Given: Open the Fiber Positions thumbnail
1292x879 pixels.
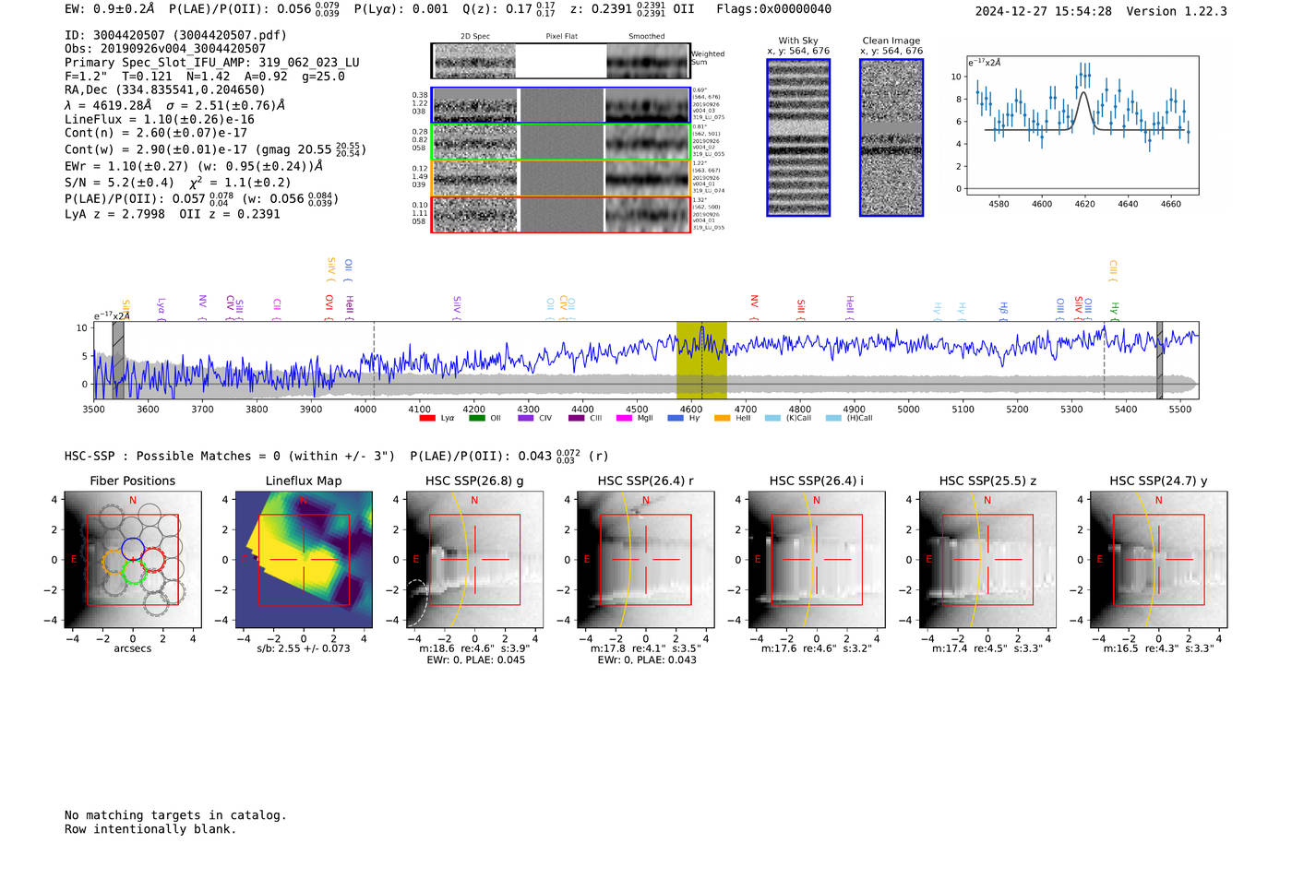Looking at the screenshot, I should [x=133, y=560].
